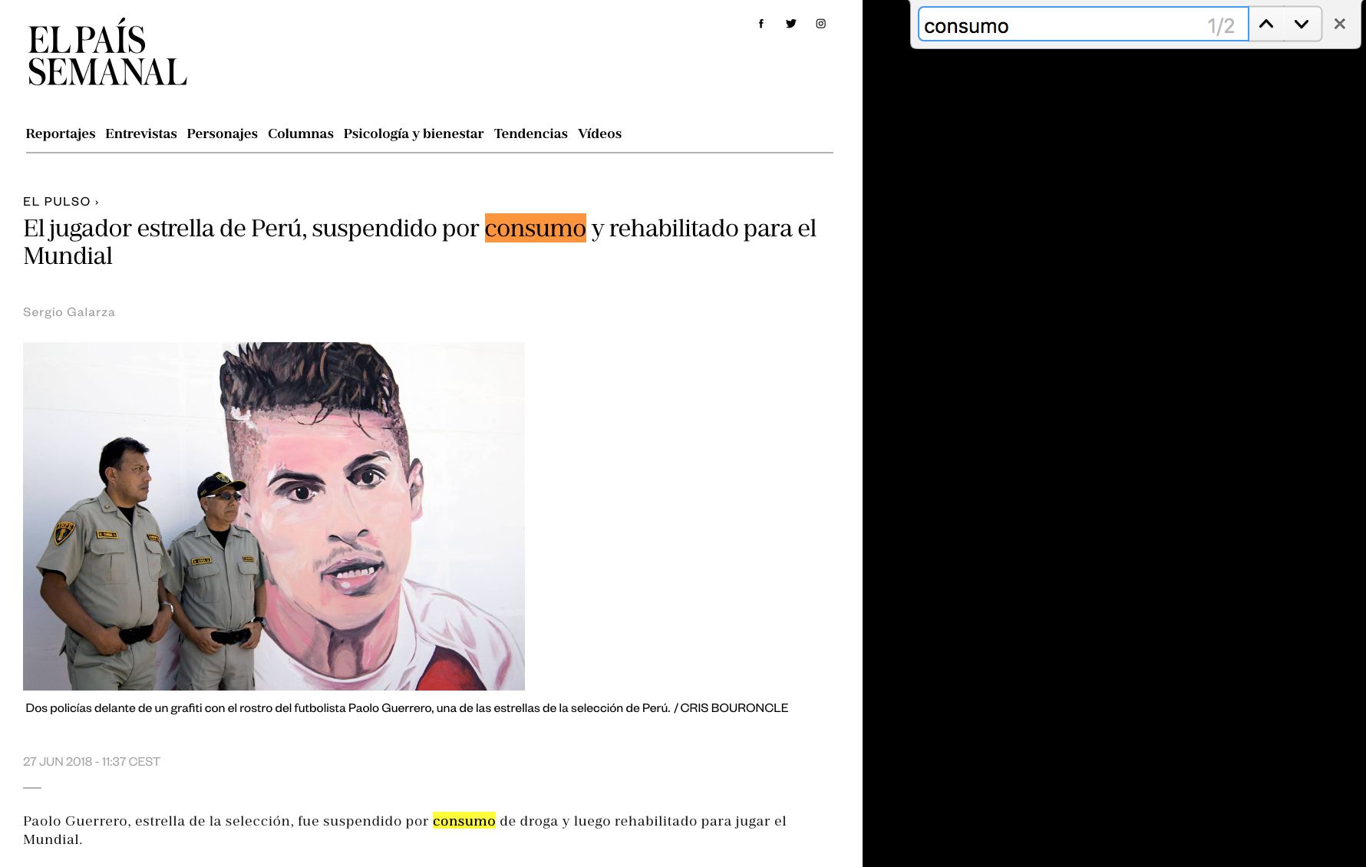Open the Facebook icon
Image resolution: width=1366 pixels, height=867 pixels.
coord(761,23)
